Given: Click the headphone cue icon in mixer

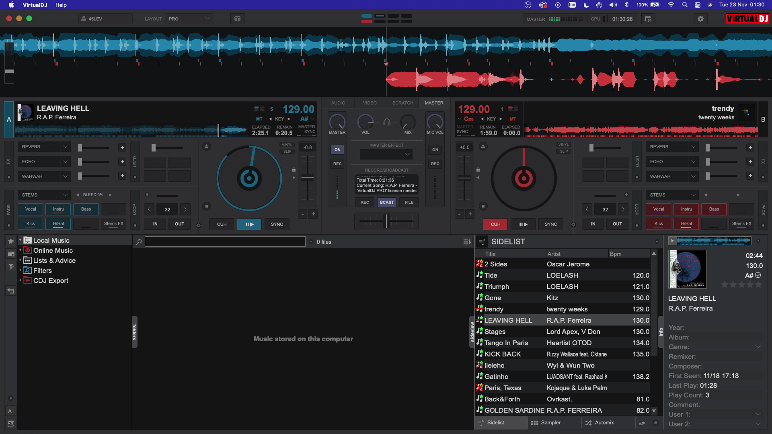Looking at the screenshot, I should [x=387, y=122].
